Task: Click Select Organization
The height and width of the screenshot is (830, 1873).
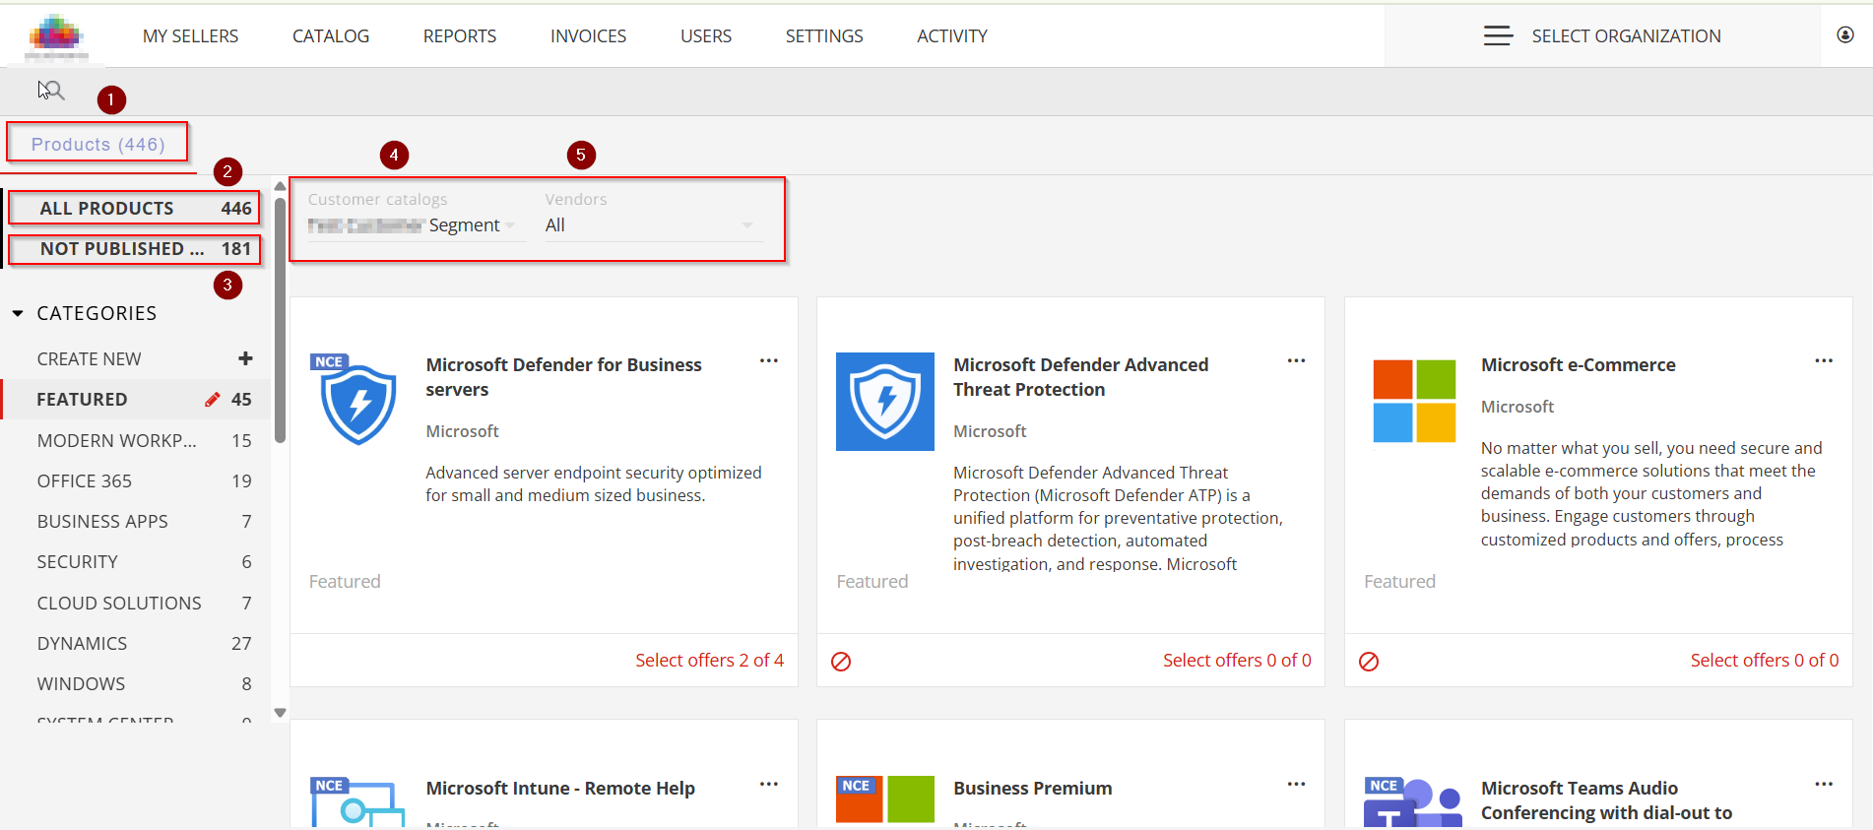Action: click(x=1626, y=36)
